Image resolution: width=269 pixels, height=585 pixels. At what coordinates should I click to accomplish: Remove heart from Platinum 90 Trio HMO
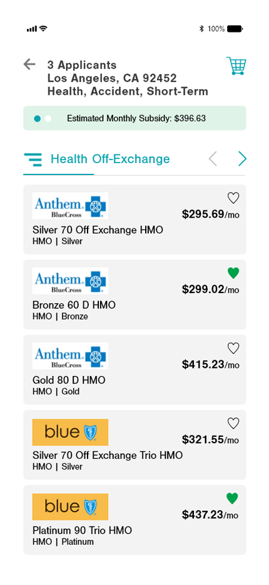point(233,498)
